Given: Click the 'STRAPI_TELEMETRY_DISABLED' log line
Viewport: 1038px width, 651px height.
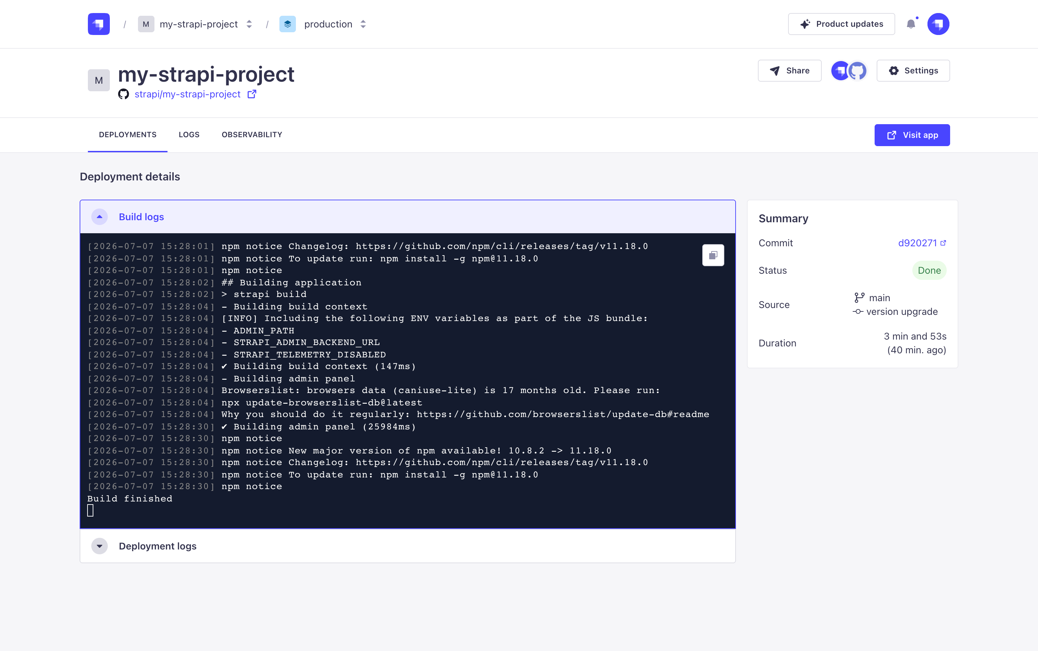Looking at the screenshot, I should pos(303,354).
